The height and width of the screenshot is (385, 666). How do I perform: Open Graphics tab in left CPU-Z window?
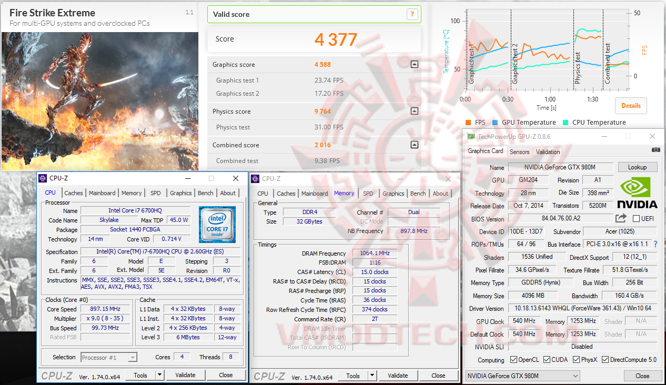click(x=181, y=193)
